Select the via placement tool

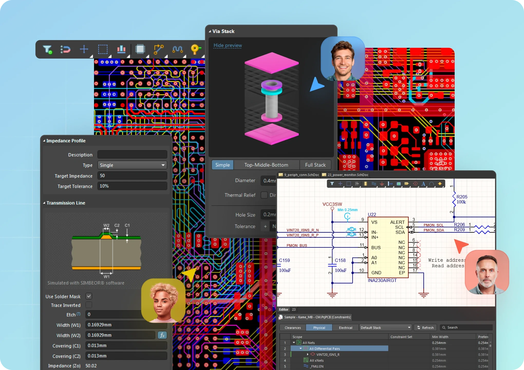[196, 49]
